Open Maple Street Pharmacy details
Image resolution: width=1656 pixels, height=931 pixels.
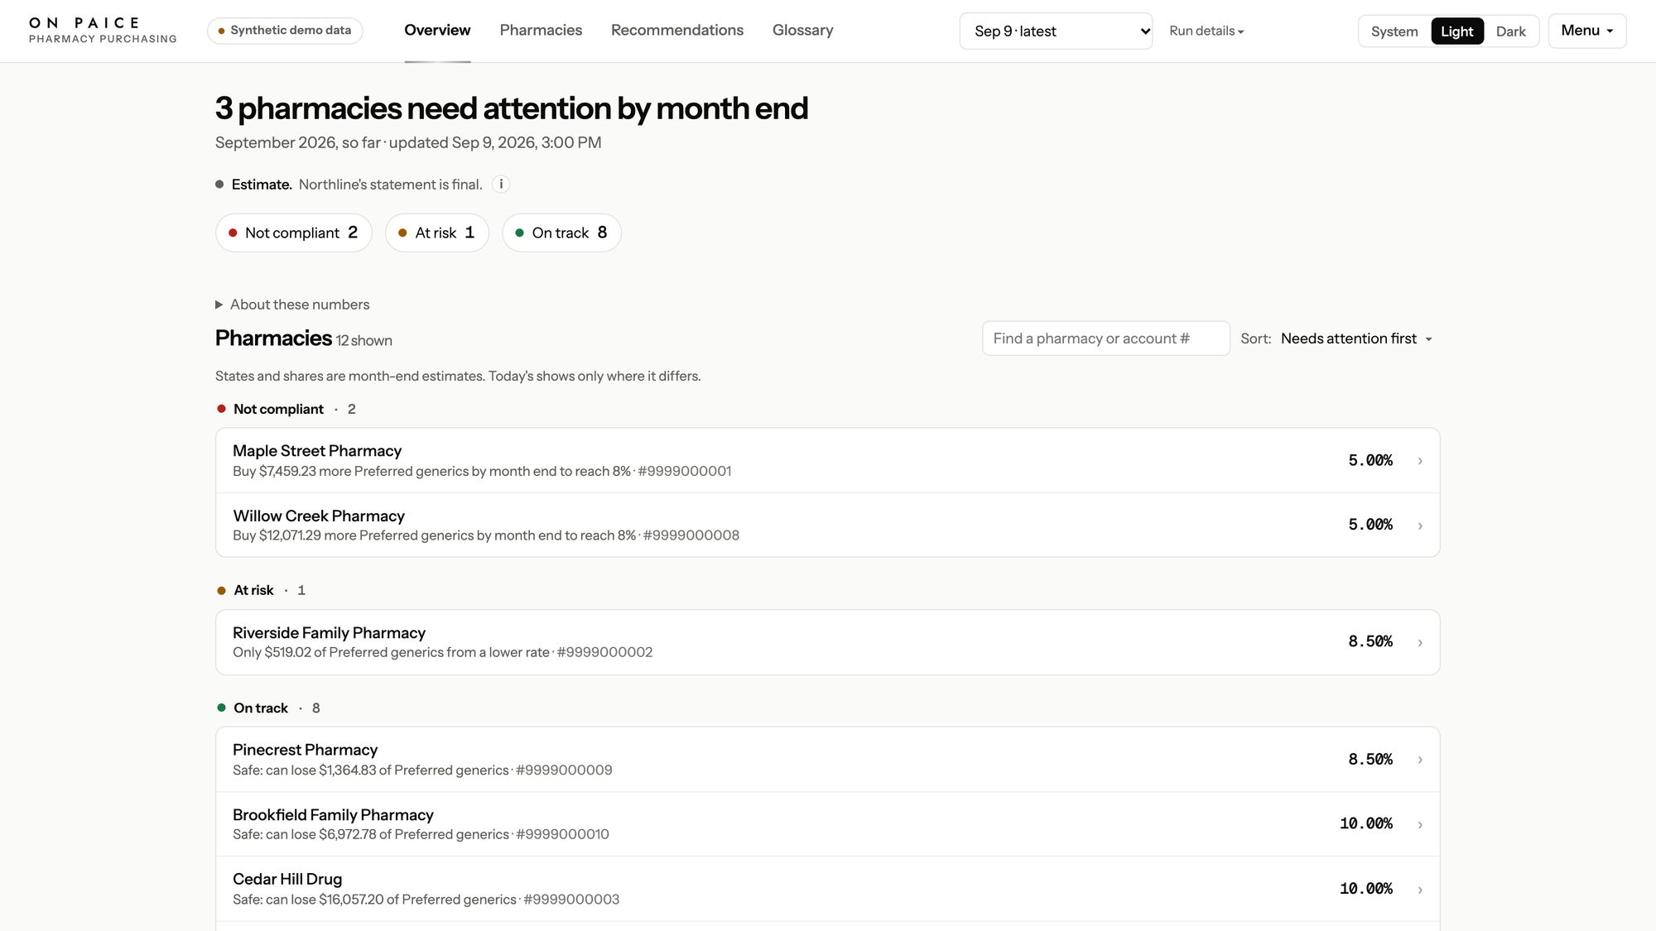(x=827, y=460)
